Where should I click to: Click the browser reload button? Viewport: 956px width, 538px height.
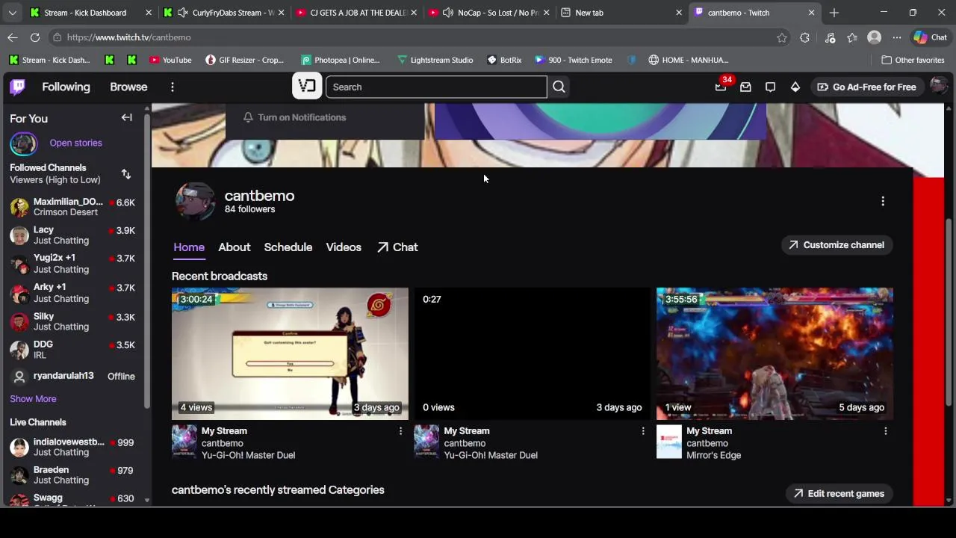click(x=35, y=37)
